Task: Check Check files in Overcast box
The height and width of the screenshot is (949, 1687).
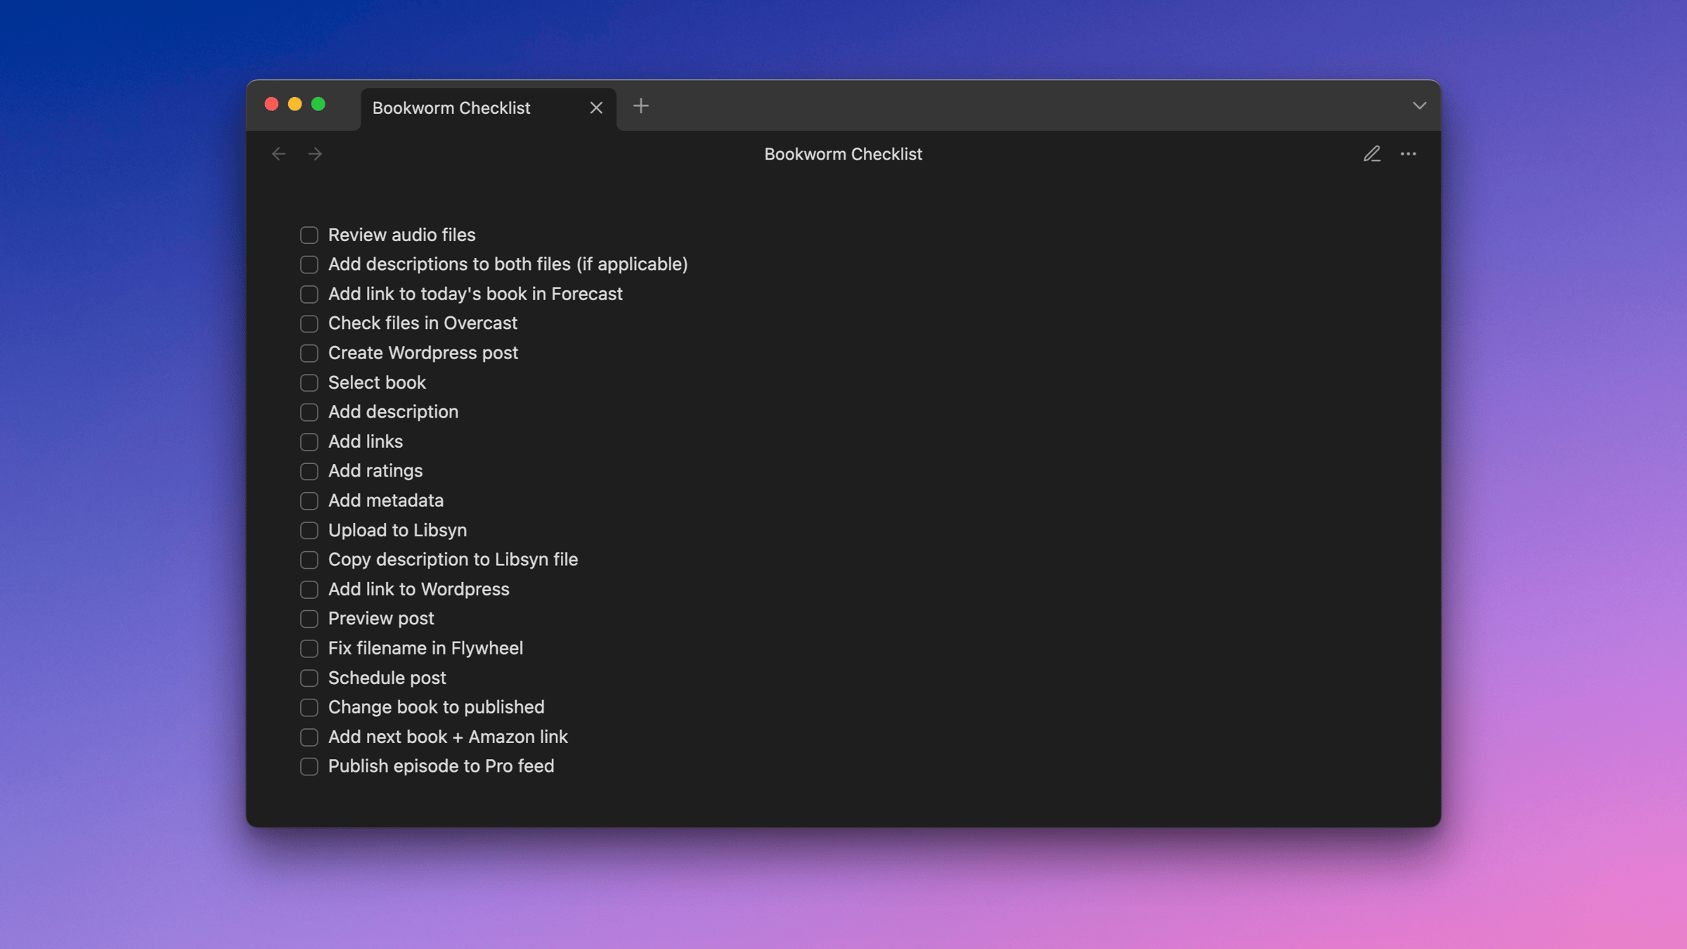Action: [x=309, y=323]
